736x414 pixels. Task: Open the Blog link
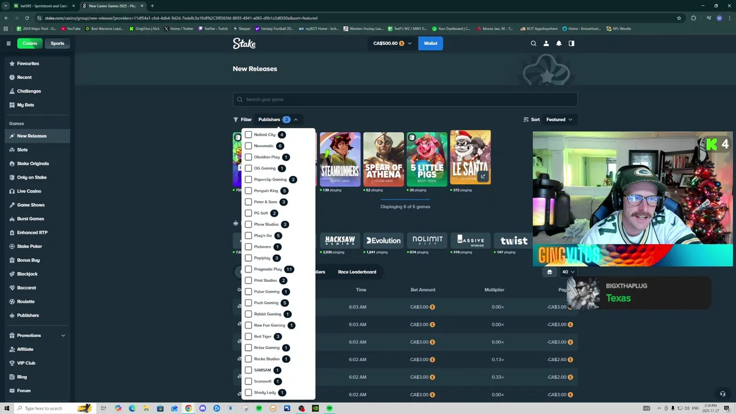click(22, 377)
